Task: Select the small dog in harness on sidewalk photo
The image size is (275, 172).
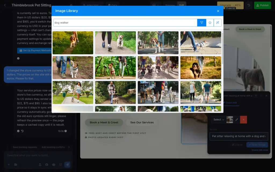Action: tap(201, 43)
